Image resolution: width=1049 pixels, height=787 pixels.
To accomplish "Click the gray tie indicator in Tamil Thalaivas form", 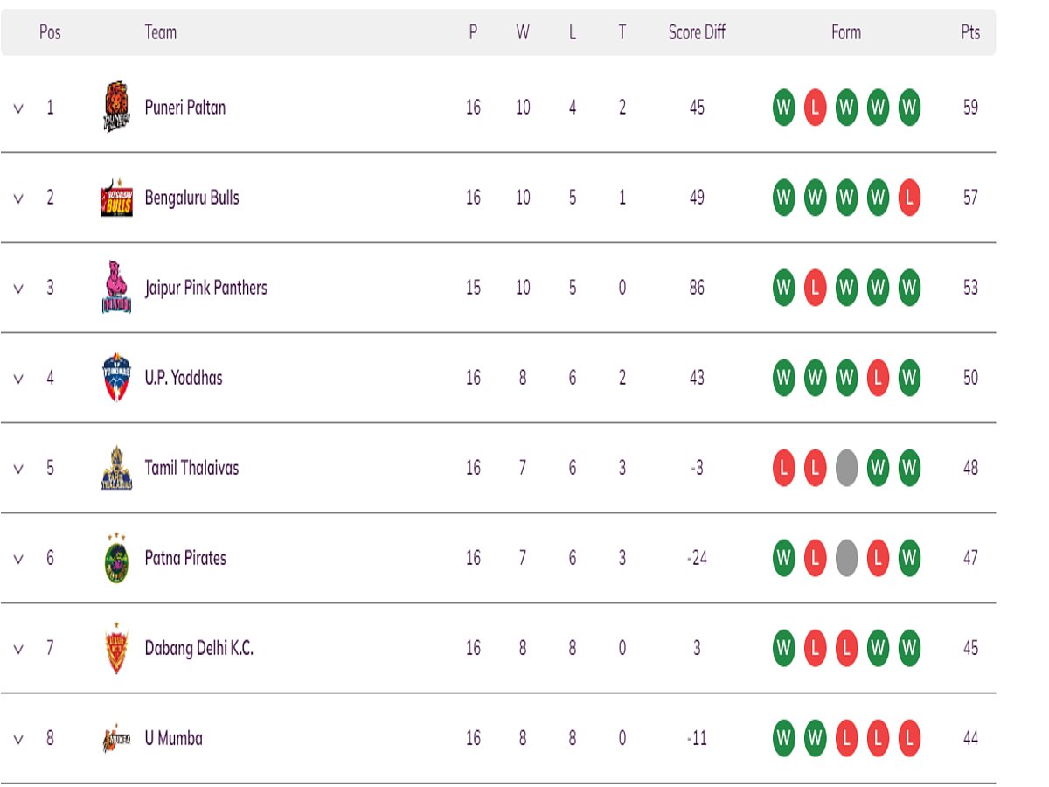I will (x=846, y=468).
